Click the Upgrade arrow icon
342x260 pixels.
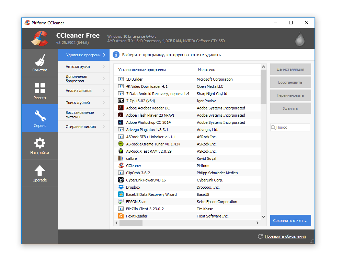click(x=40, y=170)
